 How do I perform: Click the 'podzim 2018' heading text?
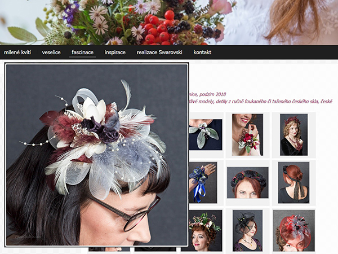[212, 94]
